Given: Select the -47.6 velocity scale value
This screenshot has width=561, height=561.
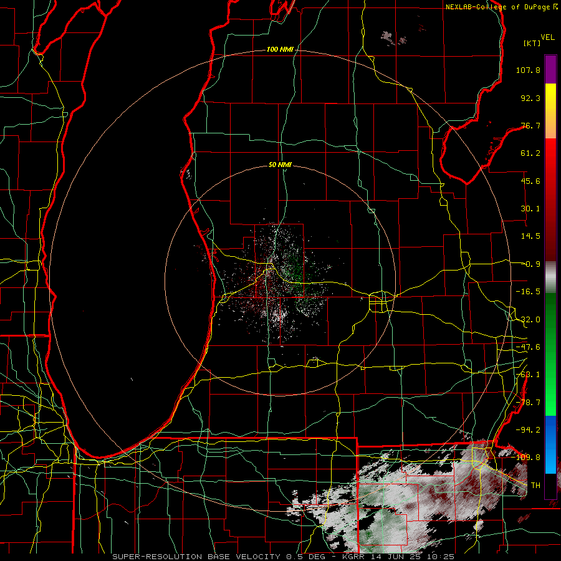Looking at the screenshot, I should (528, 347).
